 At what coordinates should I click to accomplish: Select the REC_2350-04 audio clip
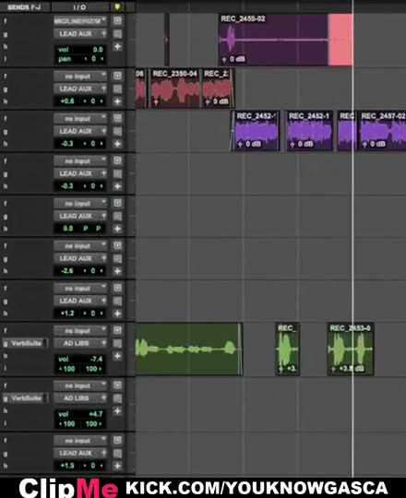tap(175, 88)
